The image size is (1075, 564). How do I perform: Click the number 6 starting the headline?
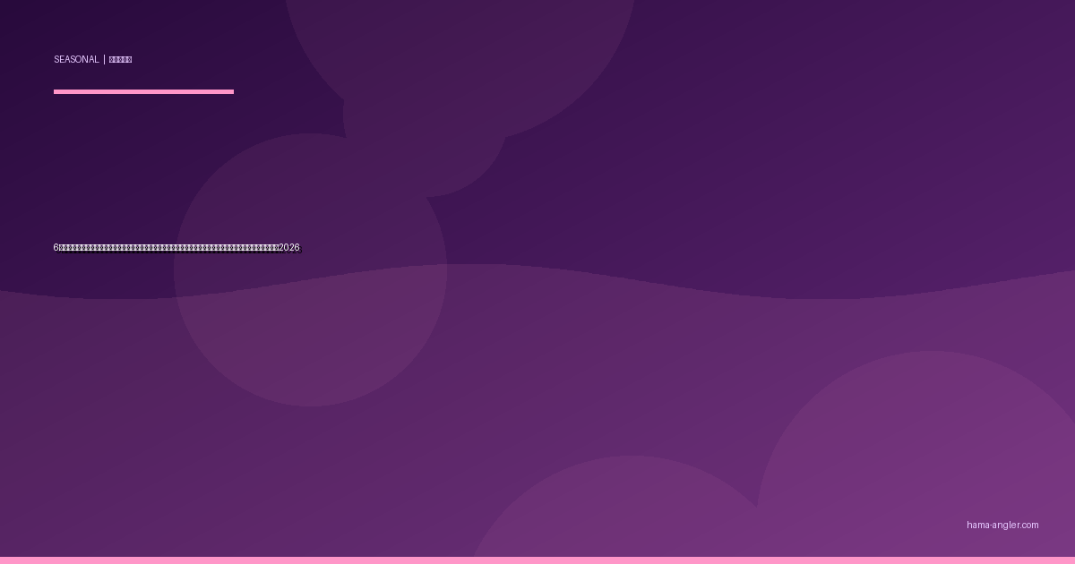[x=56, y=248]
